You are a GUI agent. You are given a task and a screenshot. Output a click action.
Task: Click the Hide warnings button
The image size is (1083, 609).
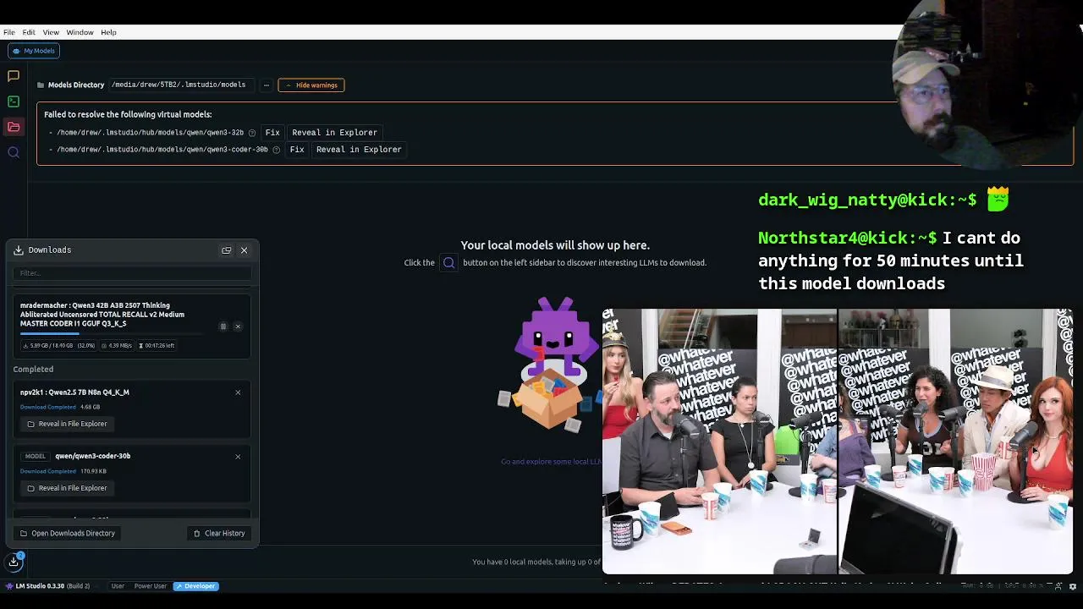point(311,85)
